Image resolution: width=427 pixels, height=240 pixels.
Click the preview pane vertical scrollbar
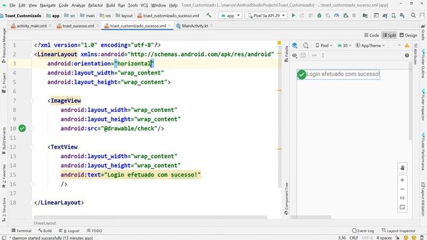[410, 101]
